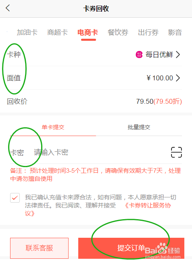Image resolution: width=192 pixels, height=264 pixels.
Task: Select the 单卡提交 tab
Action: tap(53, 127)
